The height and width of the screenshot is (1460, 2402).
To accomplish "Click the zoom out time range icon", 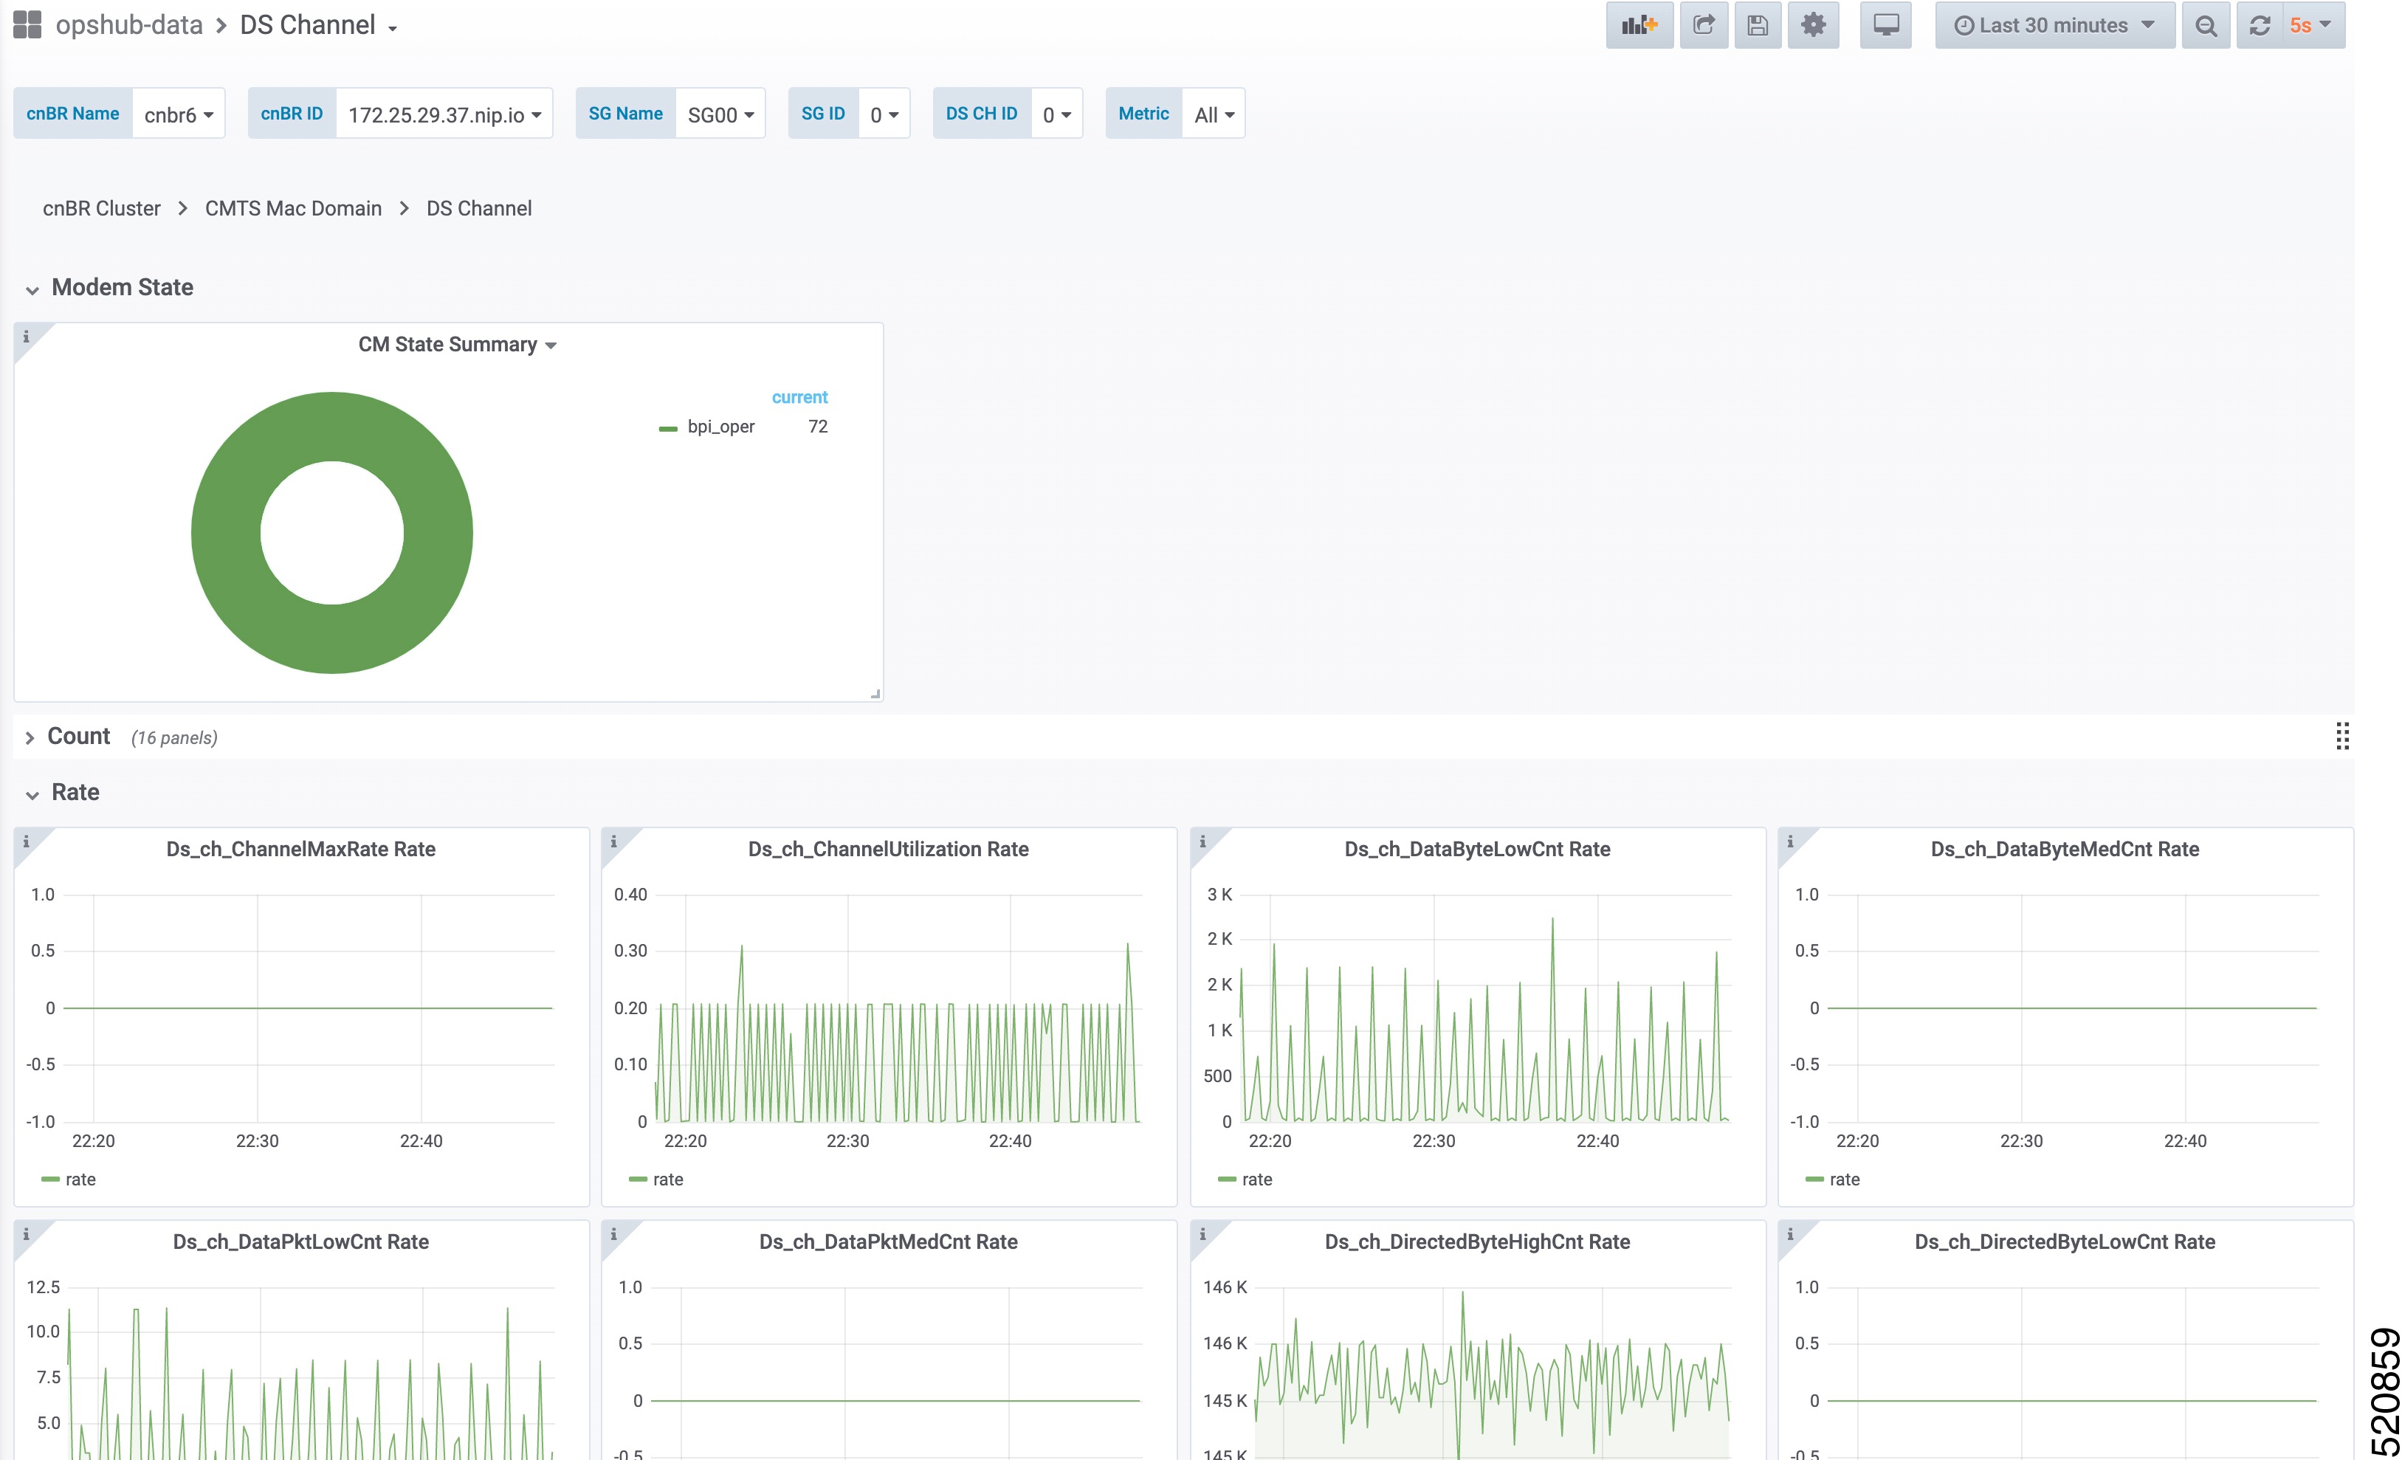I will coord(2206,25).
